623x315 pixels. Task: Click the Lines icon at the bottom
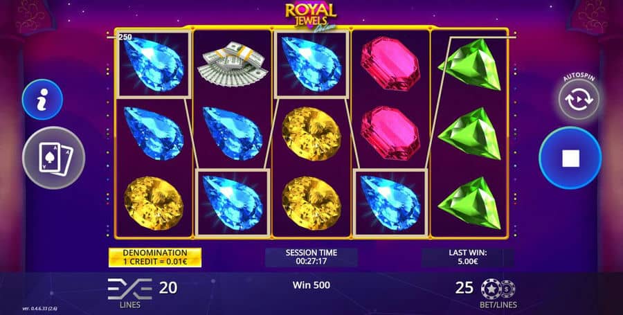click(x=130, y=289)
